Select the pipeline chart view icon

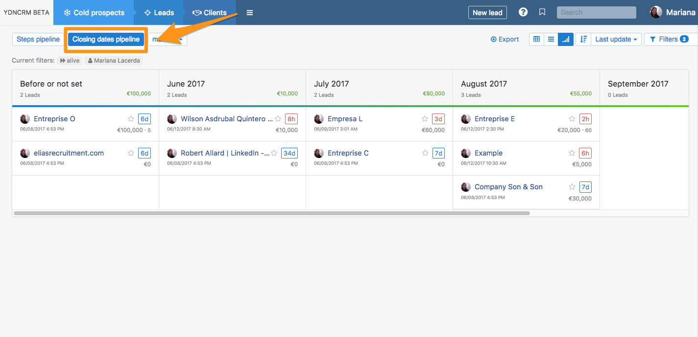(566, 39)
